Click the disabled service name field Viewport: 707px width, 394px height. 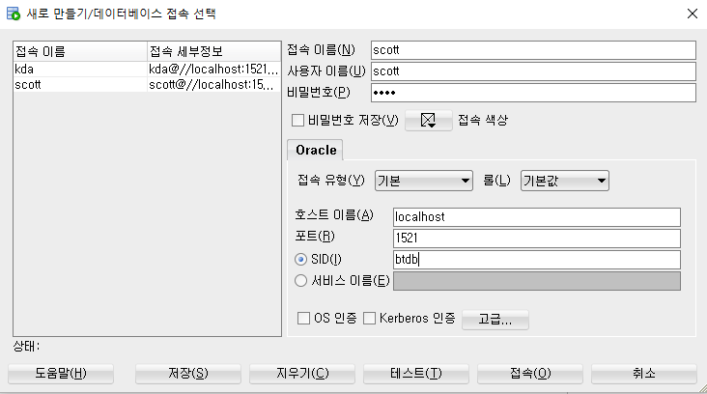(537, 281)
